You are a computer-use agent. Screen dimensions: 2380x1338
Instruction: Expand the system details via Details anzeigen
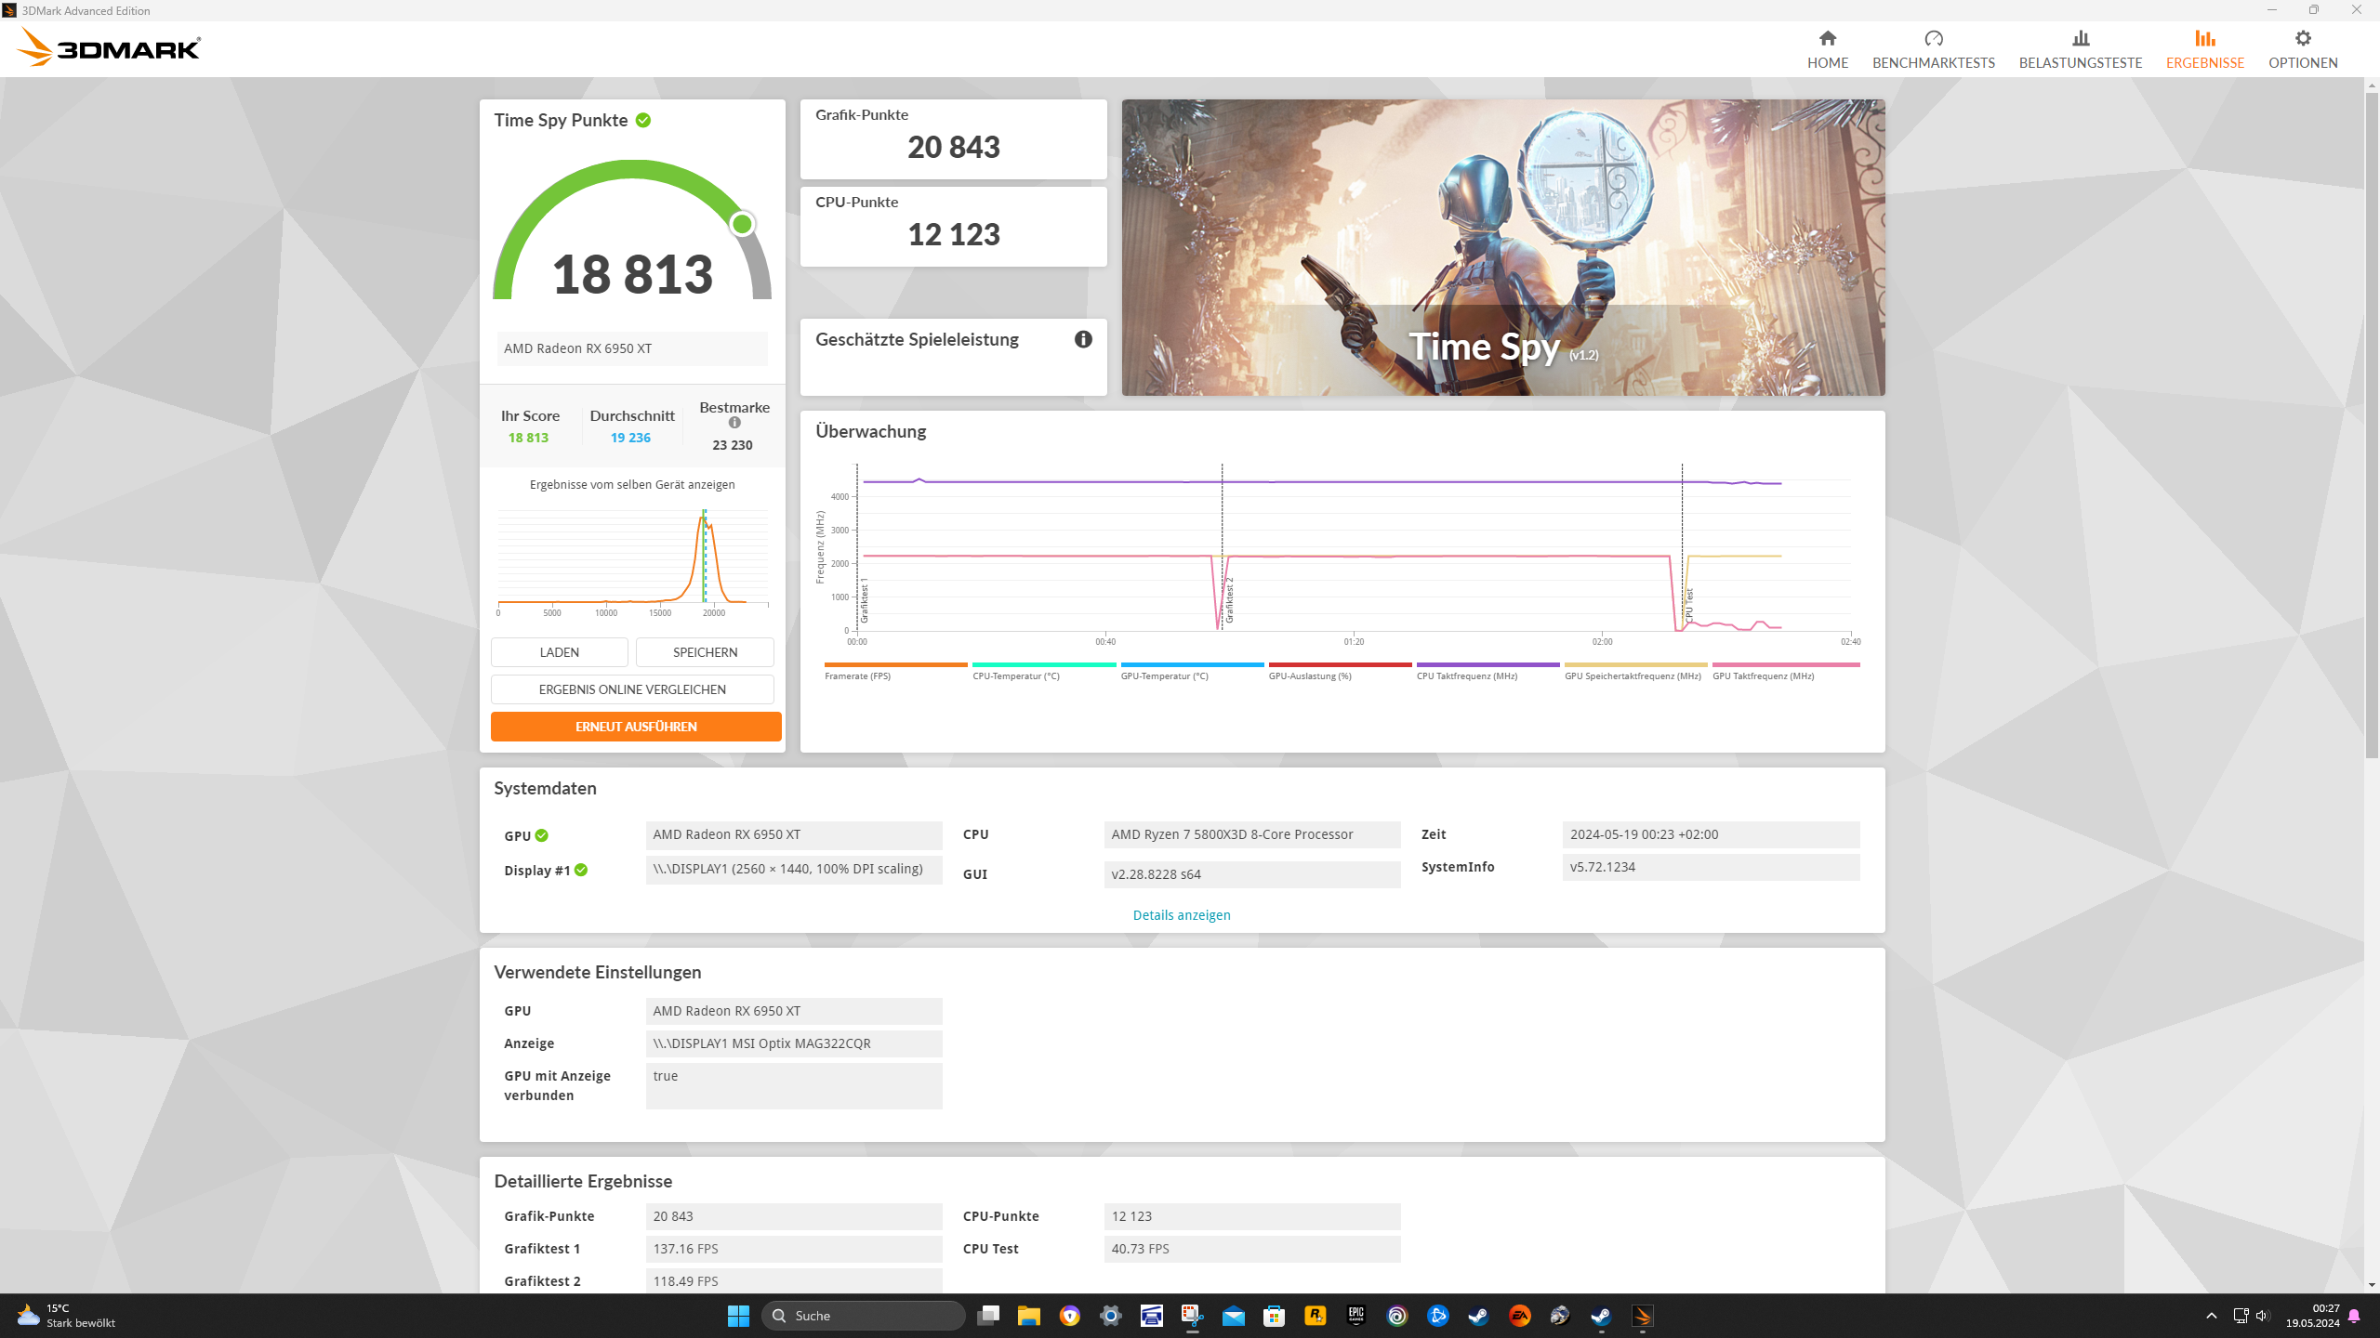click(1181, 915)
